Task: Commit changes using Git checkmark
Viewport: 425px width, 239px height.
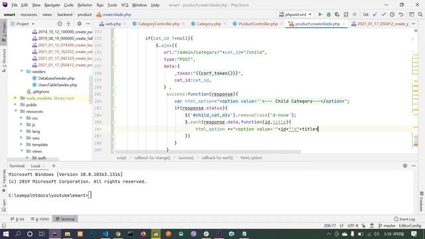Action: (x=384, y=15)
